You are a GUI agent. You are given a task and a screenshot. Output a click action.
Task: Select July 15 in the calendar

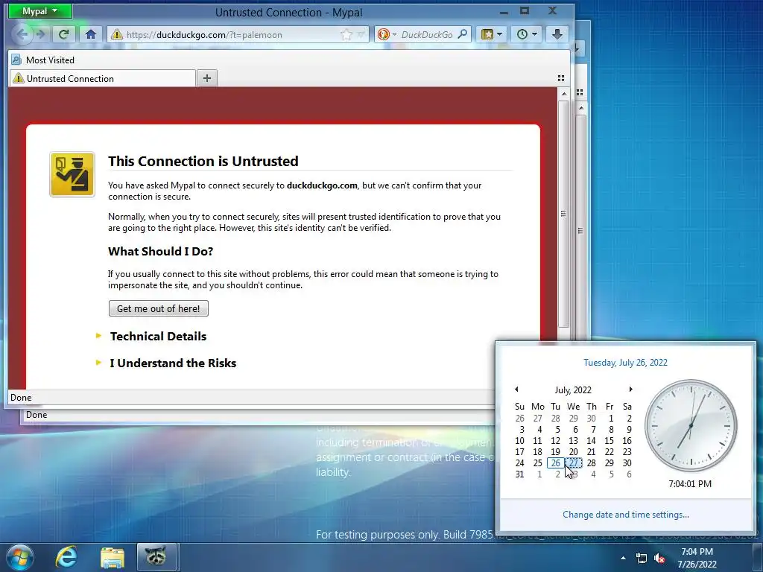[610, 441]
